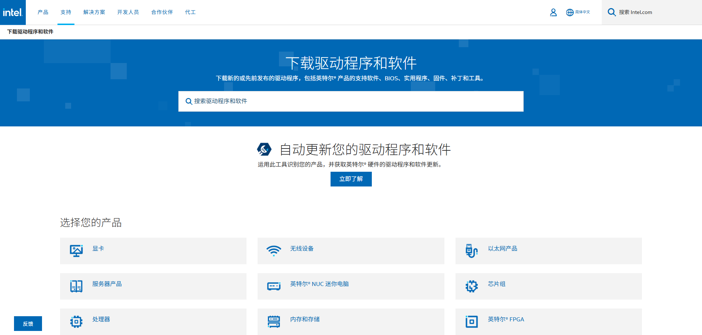Click the Intel.com search magnifier icon
The image size is (702, 335).
(x=611, y=12)
